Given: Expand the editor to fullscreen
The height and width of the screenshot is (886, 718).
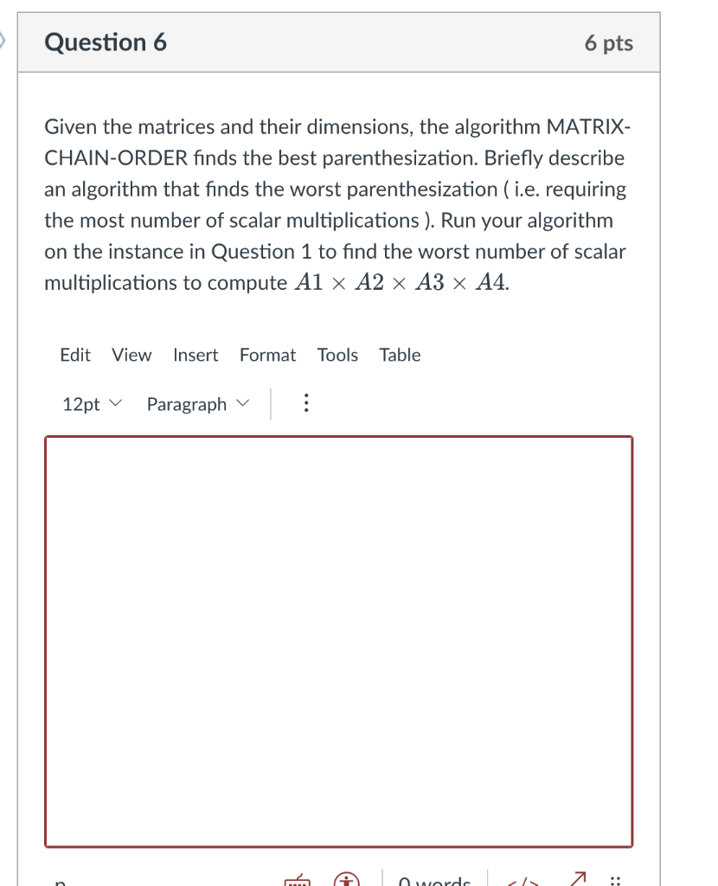Looking at the screenshot, I should coord(578,878).
